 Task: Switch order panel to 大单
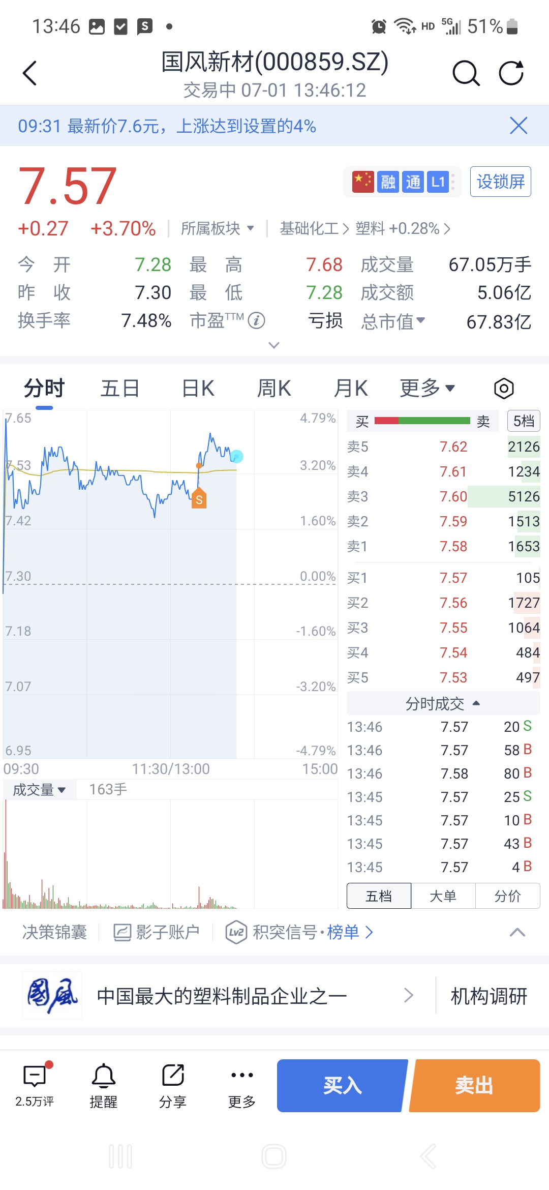(443, 896)
